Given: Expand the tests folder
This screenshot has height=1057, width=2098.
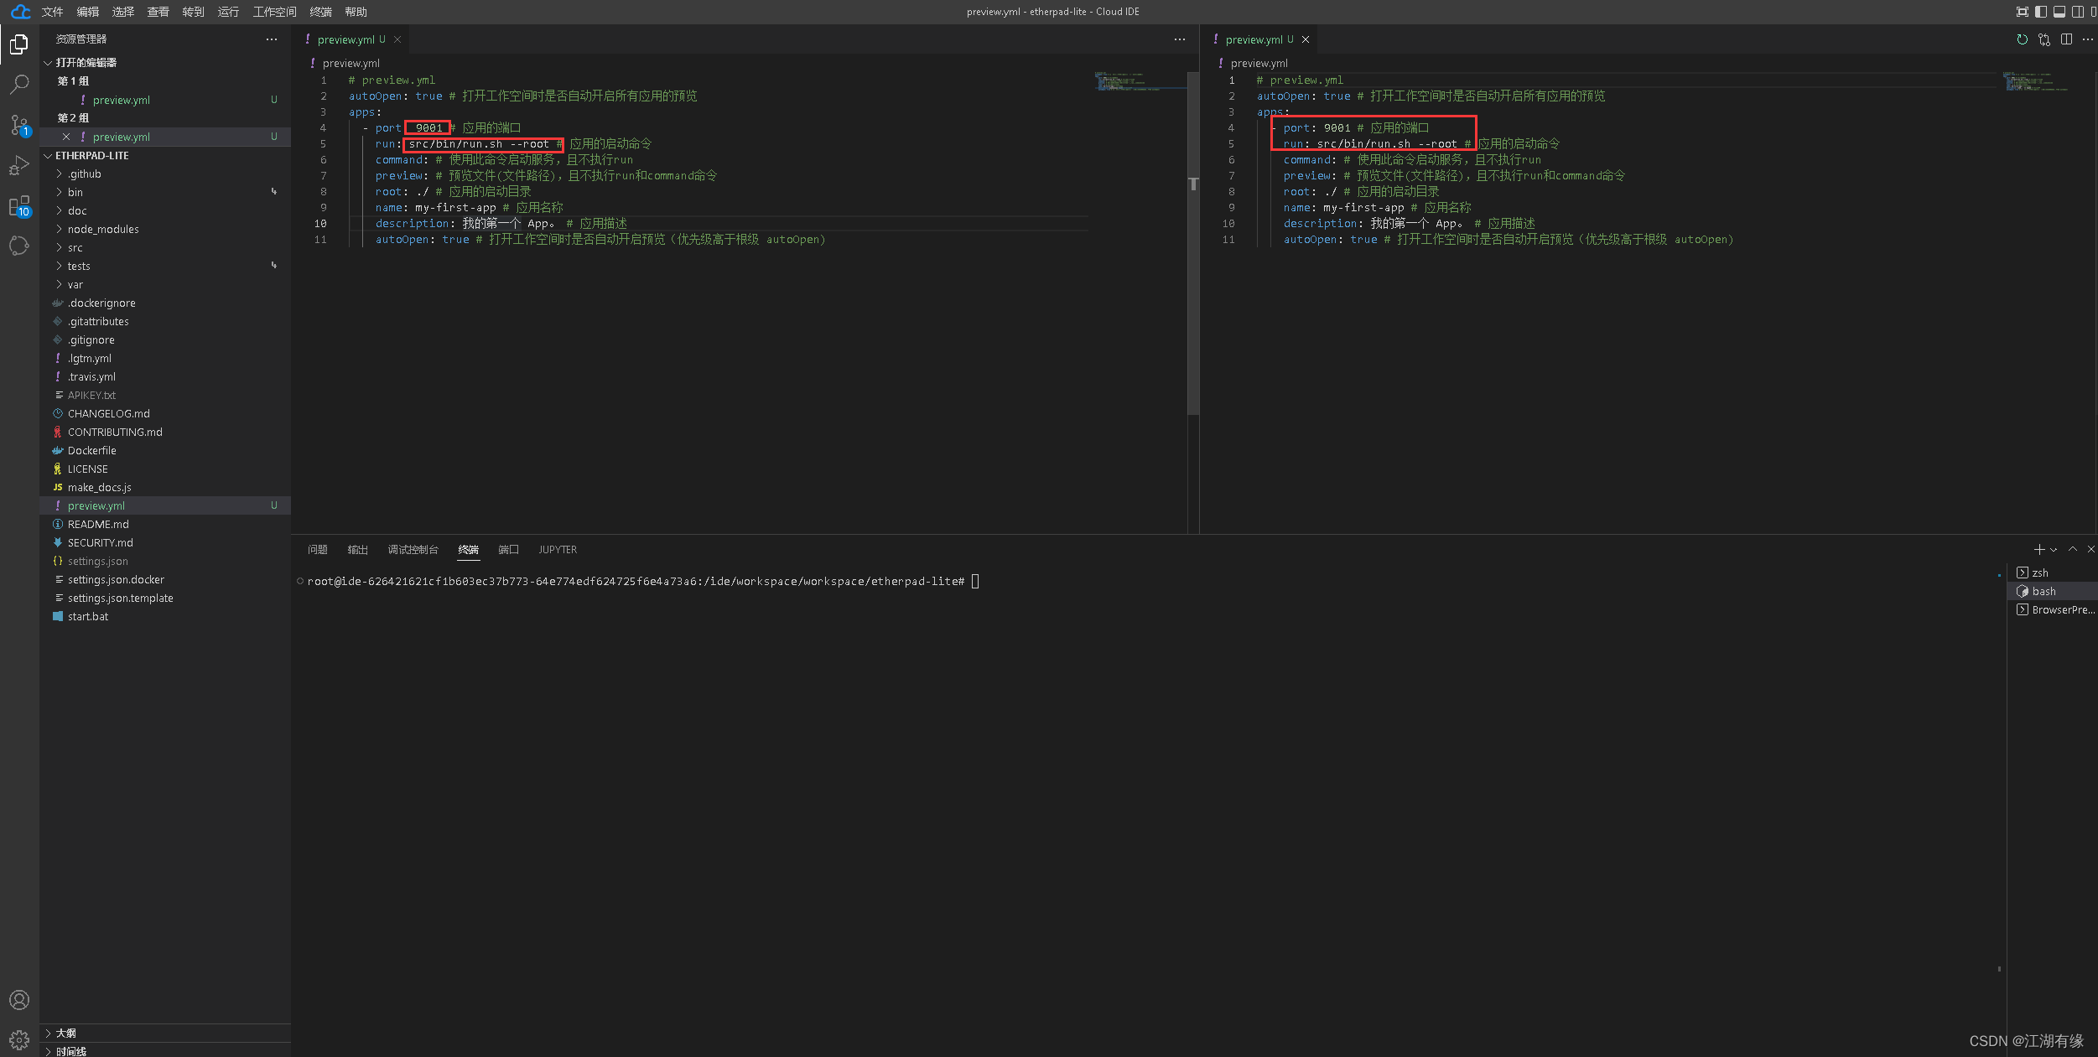Looking at the screenshot, I should pyautogui.click(x=165, y=267).
